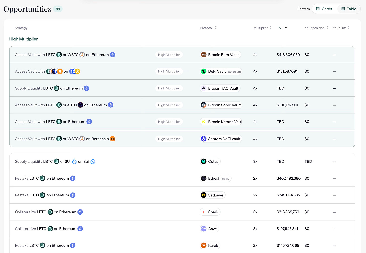Open the SatLayer protocol chip
Image resolution: width=366 pixels, height=253 pixels.
click(213, 195)
